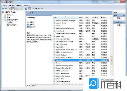Image resolution: width=127 pixels, height=91 pixels.
Task: Select the TCP/IP NetBIOS Helper service
Action: (80, 58)
